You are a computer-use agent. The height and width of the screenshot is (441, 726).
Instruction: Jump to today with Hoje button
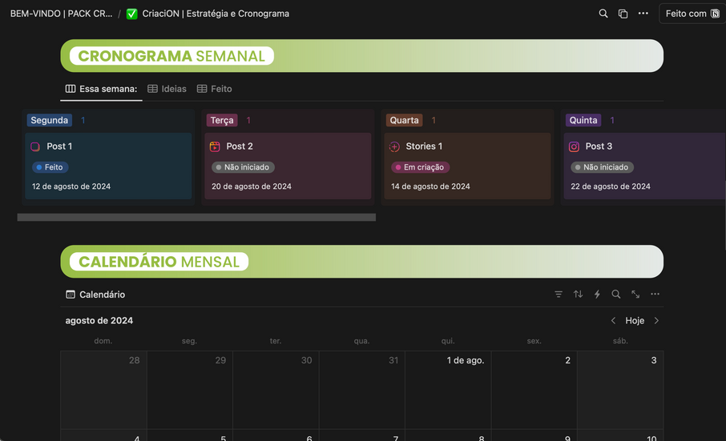[635, 320]
